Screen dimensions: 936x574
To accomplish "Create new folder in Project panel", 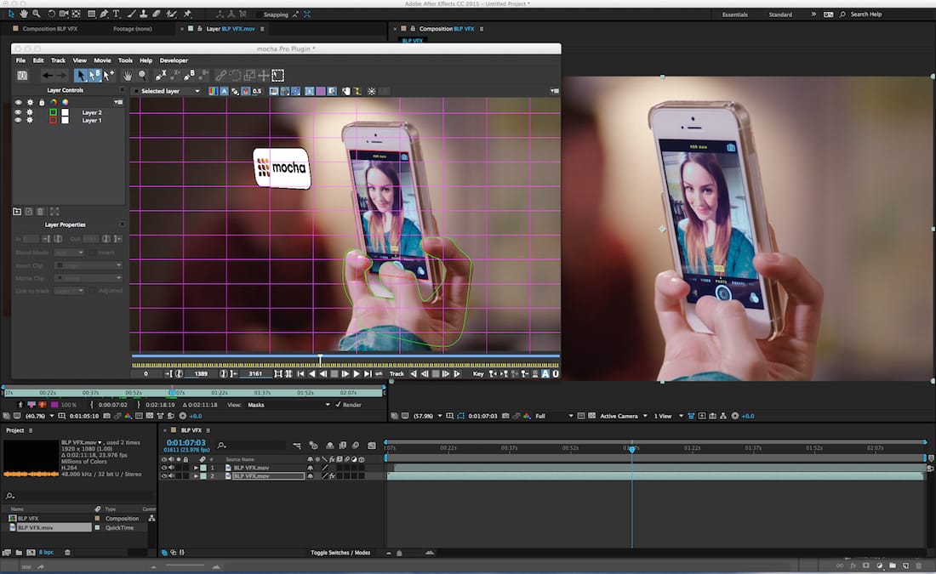I will [x=19, y=553].
